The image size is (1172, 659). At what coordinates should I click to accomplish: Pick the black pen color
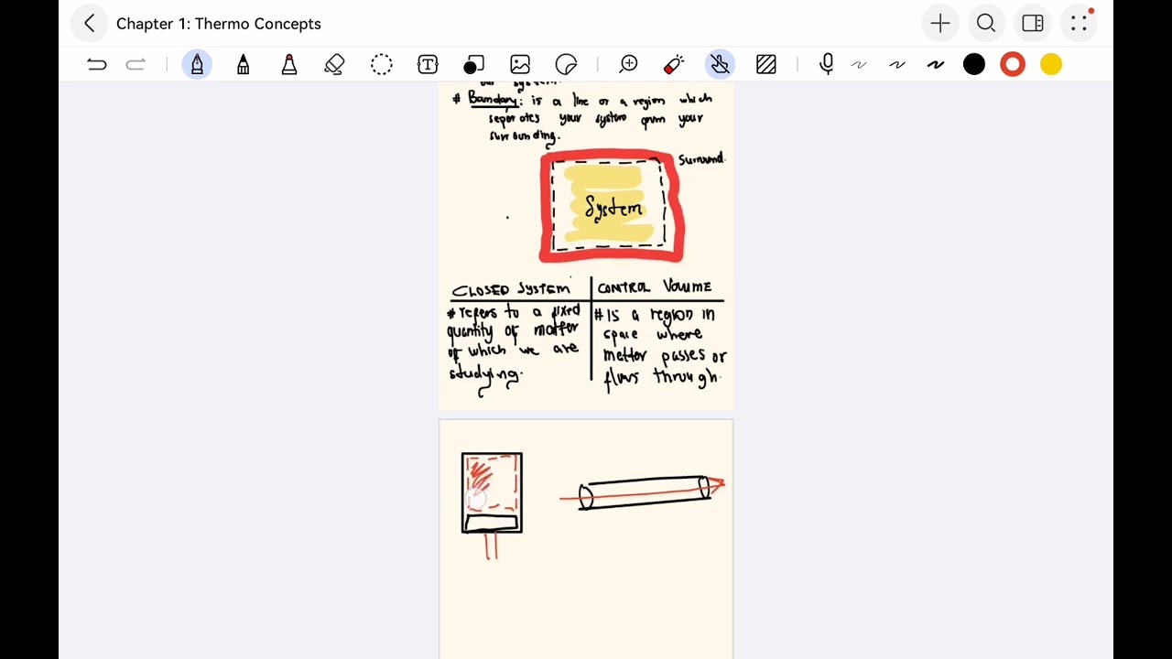pyautogui.click(x=974, y=64)
